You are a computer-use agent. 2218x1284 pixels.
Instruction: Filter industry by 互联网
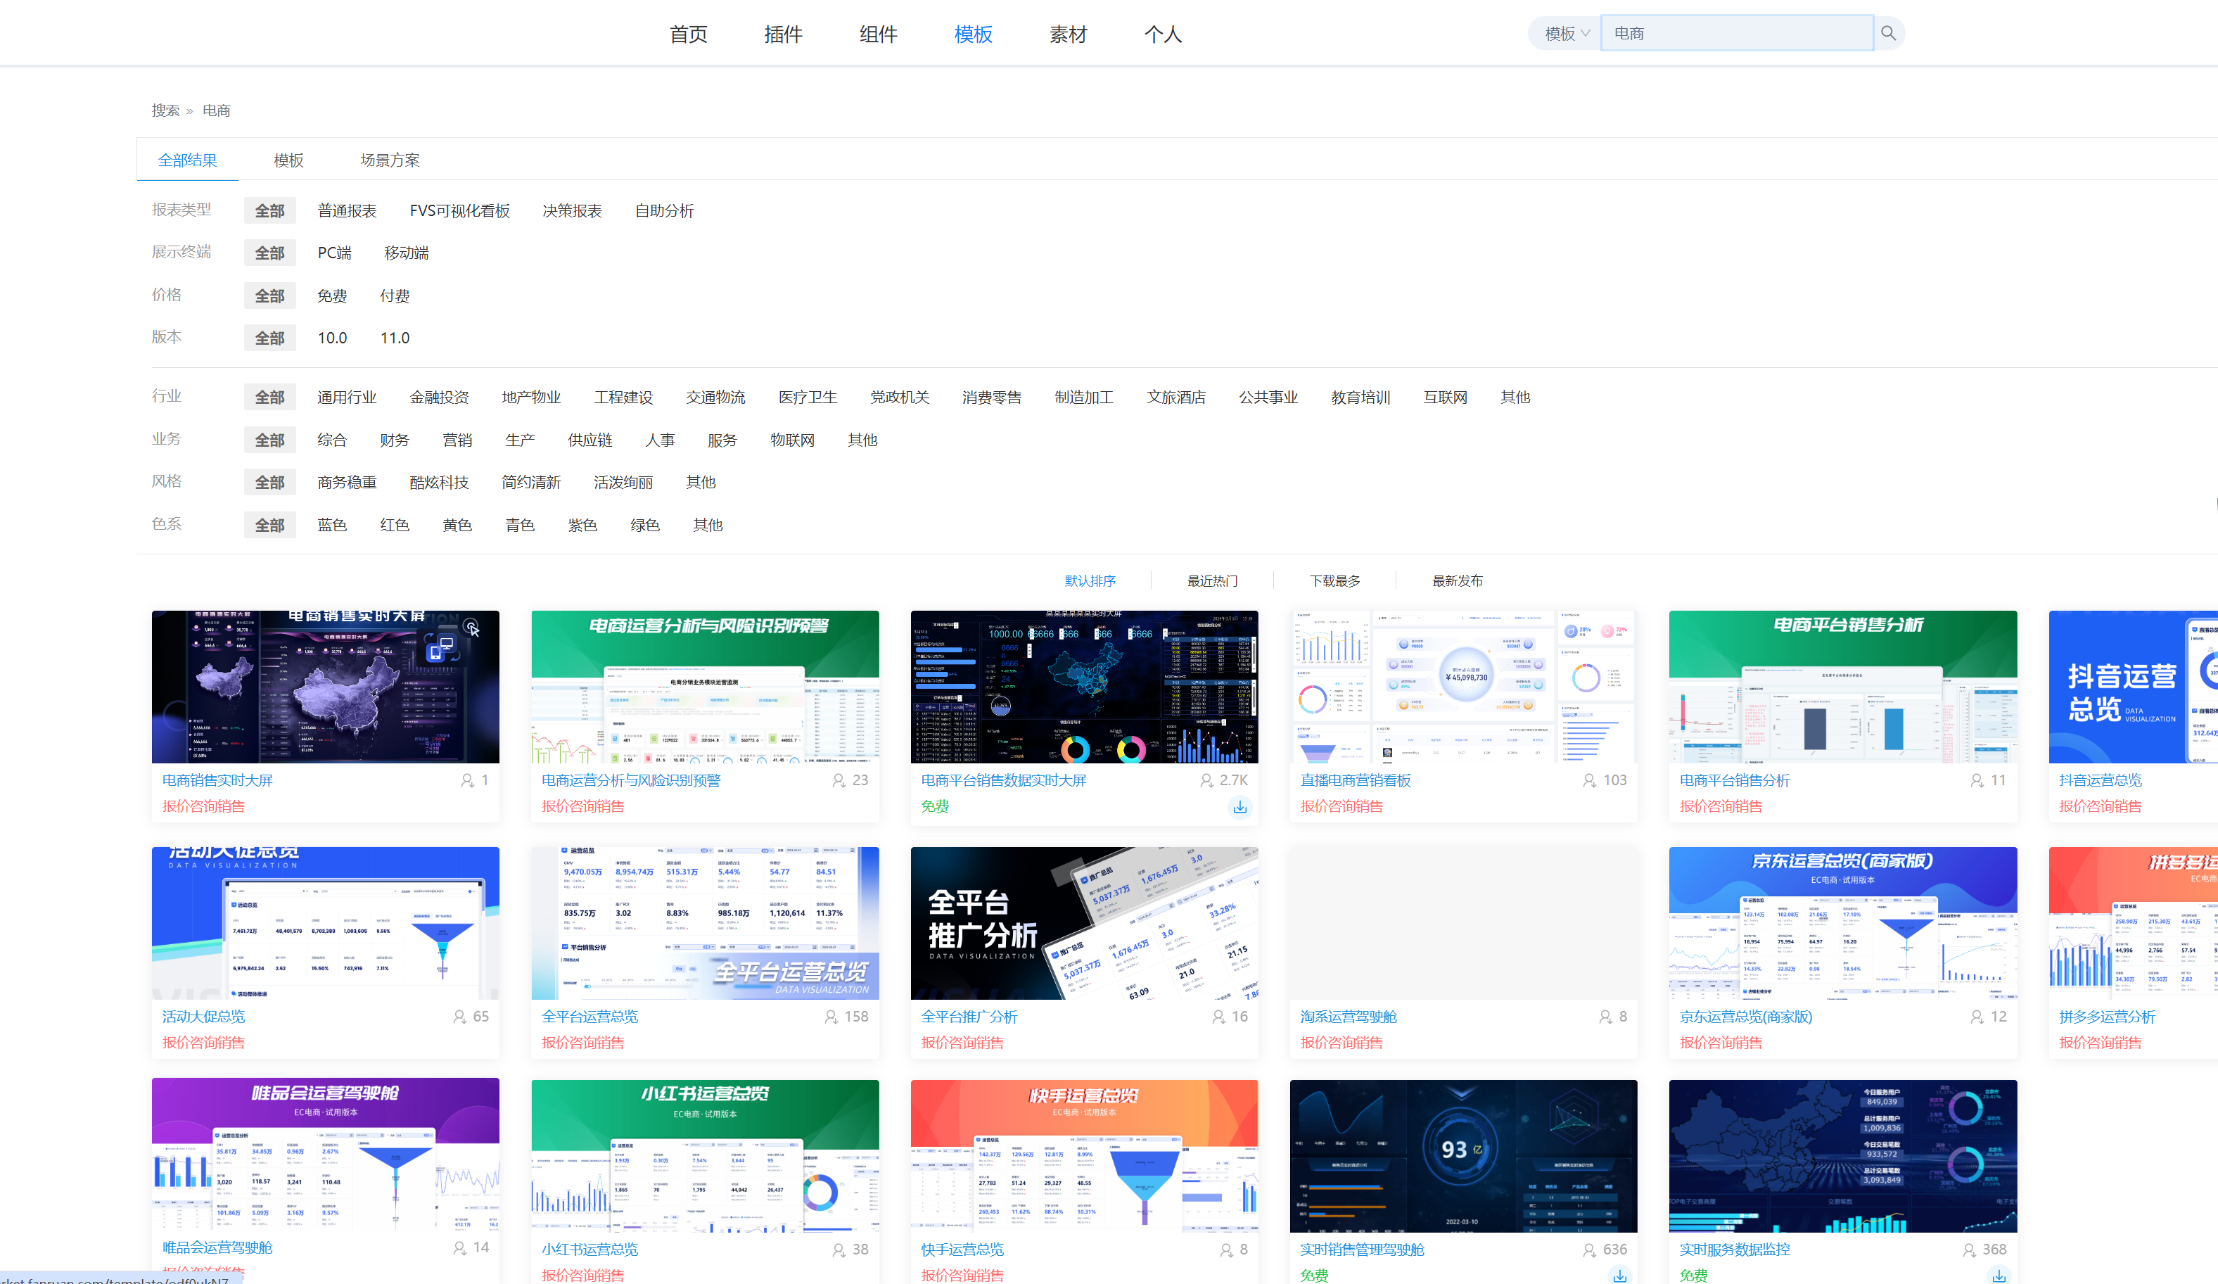pos(1445,398)
